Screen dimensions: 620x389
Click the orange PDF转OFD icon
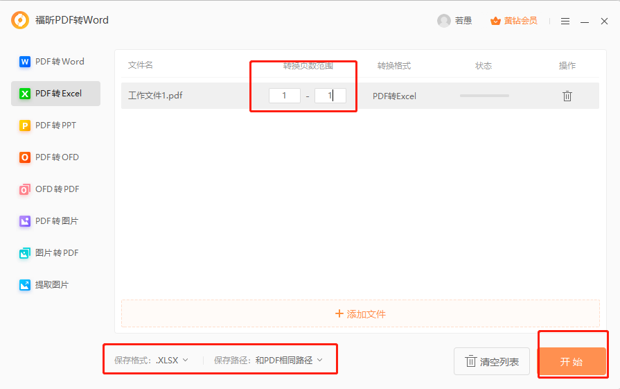(x=25, y=157)
